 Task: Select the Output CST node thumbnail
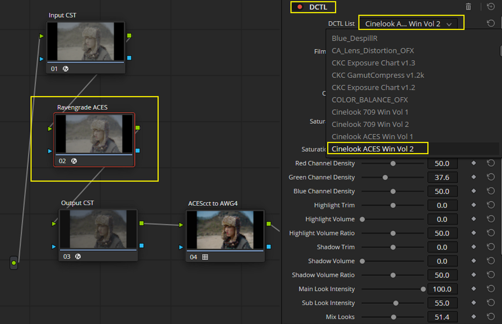click(98, 229)
